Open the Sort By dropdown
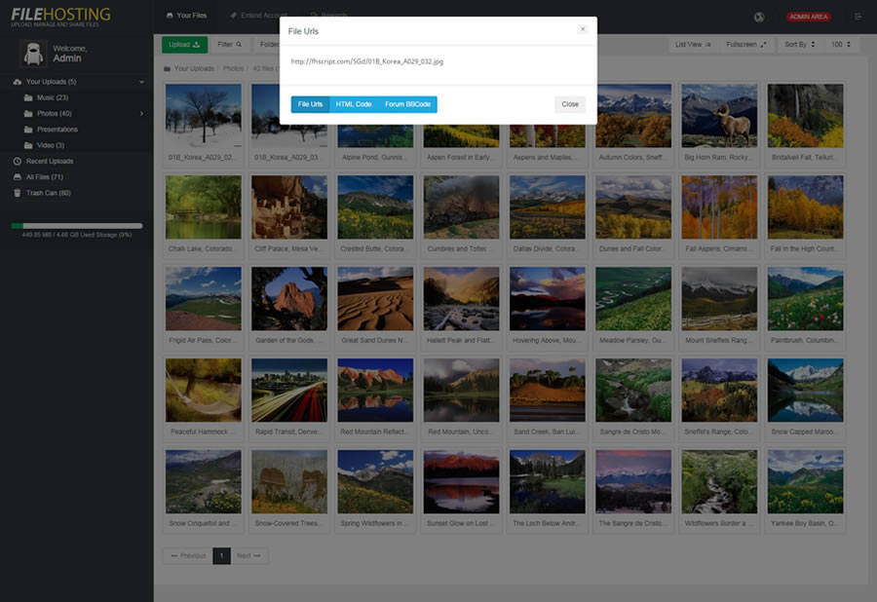This screenshot has height=602, width=877. click(799, 45)
